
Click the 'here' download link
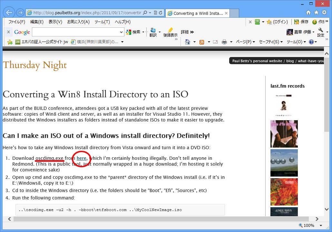[x=81, y=158]
